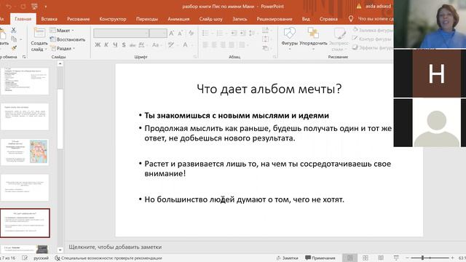Open the Рецензирование tab
This screenshot has width=466, height=262.
coord(275,19)
